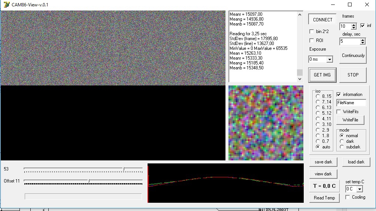
Task: Click the 'StdDev (line) = 13627,00' log line
Action: 252,43
